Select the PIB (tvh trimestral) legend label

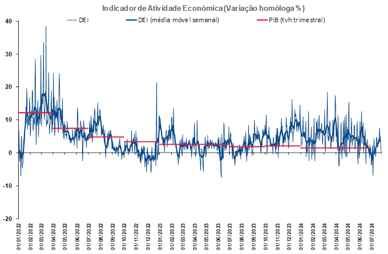click(297, 20)
